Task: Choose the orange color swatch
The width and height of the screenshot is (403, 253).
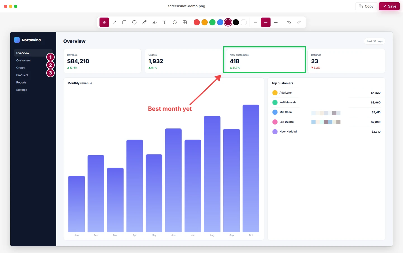Action: [x=205, y=22]
